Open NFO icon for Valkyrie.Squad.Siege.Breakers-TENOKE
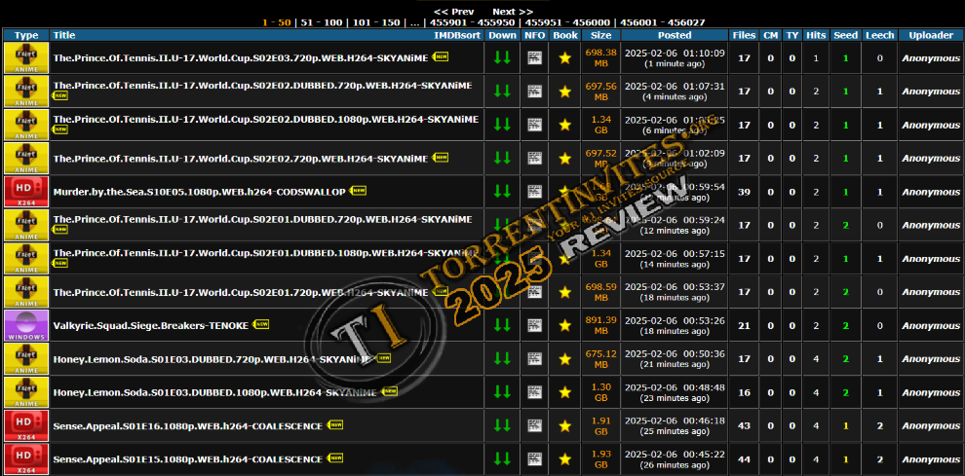 coord(534,325)
